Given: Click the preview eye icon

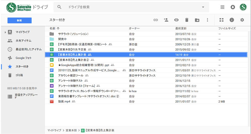Looking at the screenshot, I should point(176,20).
